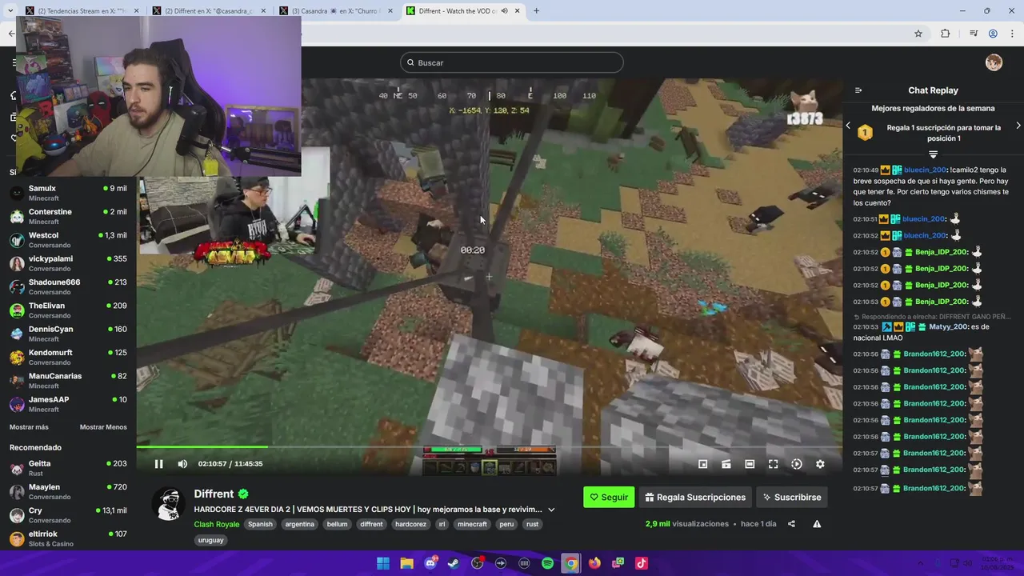Image resolution: width=1024 pixels, height=576 pixels.
Task: Go to previous top gifters slide
Action: tap(848, 126)
